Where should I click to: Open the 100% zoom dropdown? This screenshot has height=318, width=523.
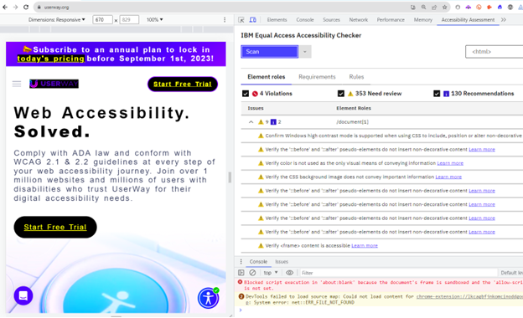(155, 20)
